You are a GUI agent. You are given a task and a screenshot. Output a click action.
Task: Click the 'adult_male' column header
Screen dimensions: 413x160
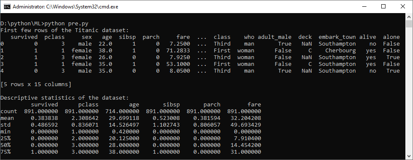(x=275, y=37)
